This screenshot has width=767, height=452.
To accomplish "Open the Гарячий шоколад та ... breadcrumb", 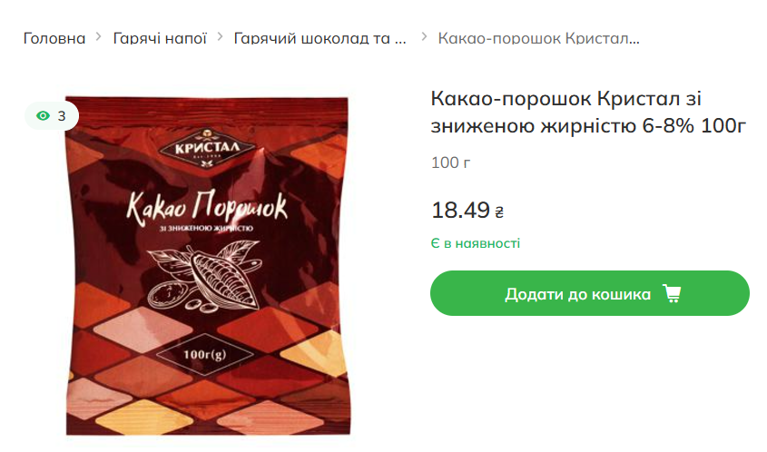I will tap(320, 38).
